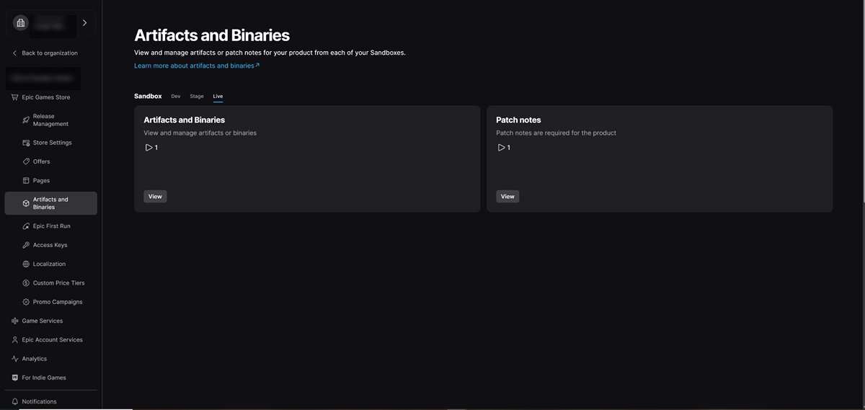Switch to the Dev sandbox tab
The width and height of the screenshot is (865, 410).
coord(176,96)
